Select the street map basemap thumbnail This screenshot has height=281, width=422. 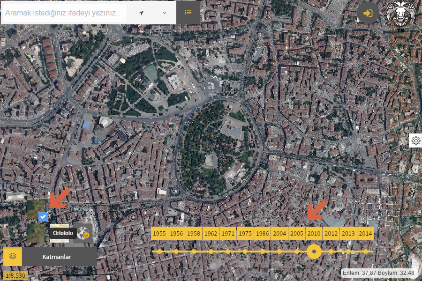coord(59,233)
